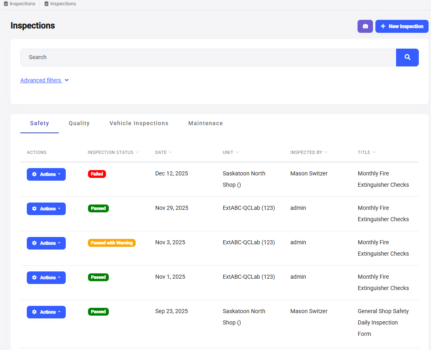Open the Actions dropdown for the Failed inspection
The image size is (431, 350).
tap(46, 174)
